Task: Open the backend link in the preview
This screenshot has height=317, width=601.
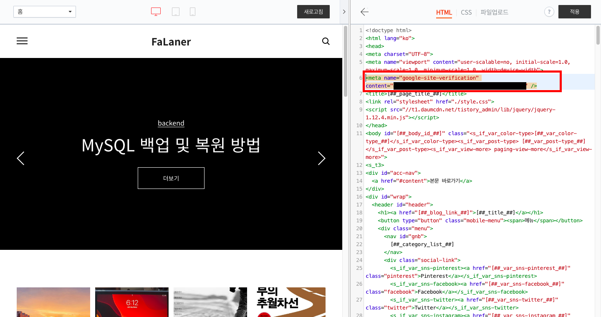Action: coord(171,123)
